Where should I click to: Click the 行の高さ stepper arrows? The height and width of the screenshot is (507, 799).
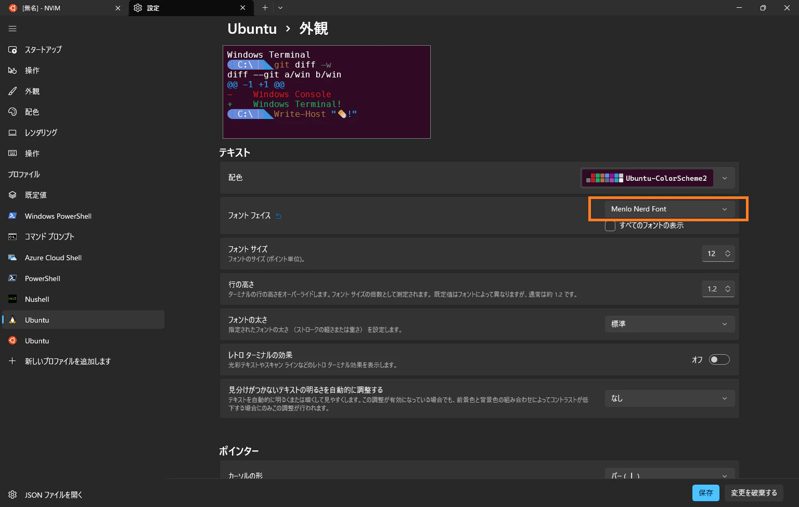point(728,289)
